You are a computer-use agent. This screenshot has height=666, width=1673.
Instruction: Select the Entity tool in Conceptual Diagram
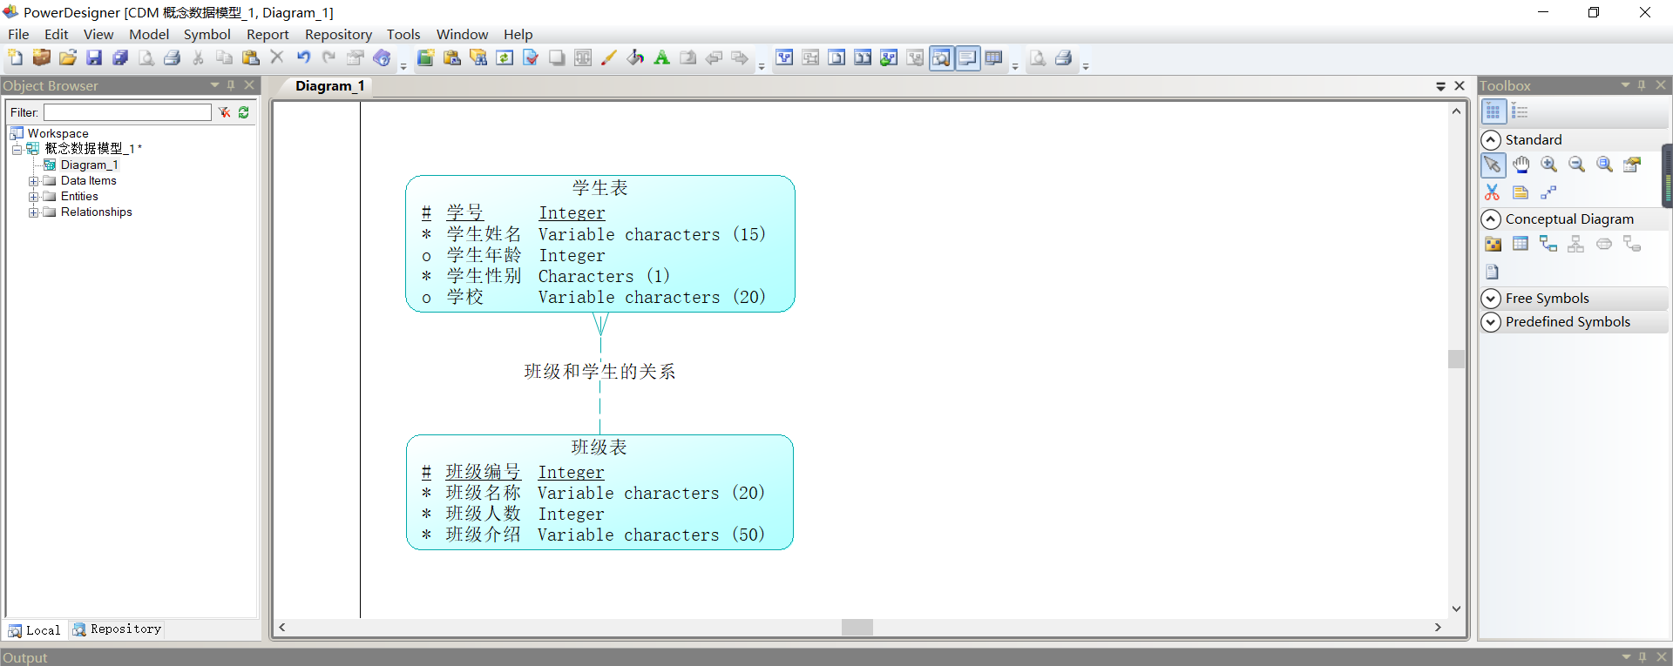[x=1521, y=245]
